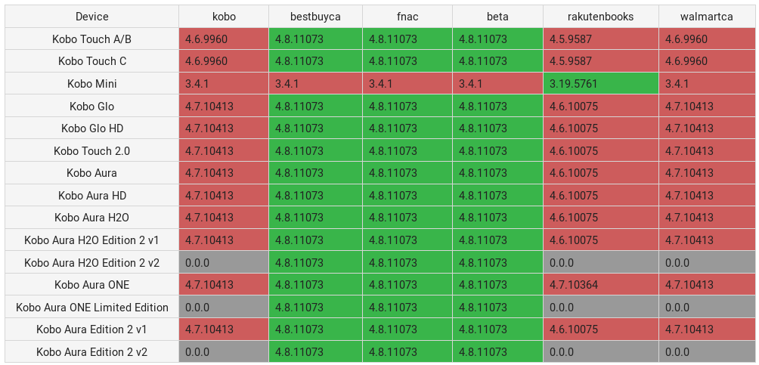Click the Device column header
Image resolution: width=759 pixels, height=365 pixels.
pyautogui.click(x=92, y=17)
